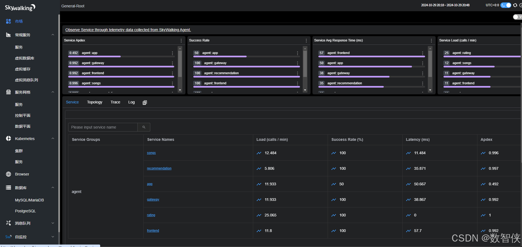Collapse the 服务网格 menu section
522x247 pixels.
(x=53, y=92)
